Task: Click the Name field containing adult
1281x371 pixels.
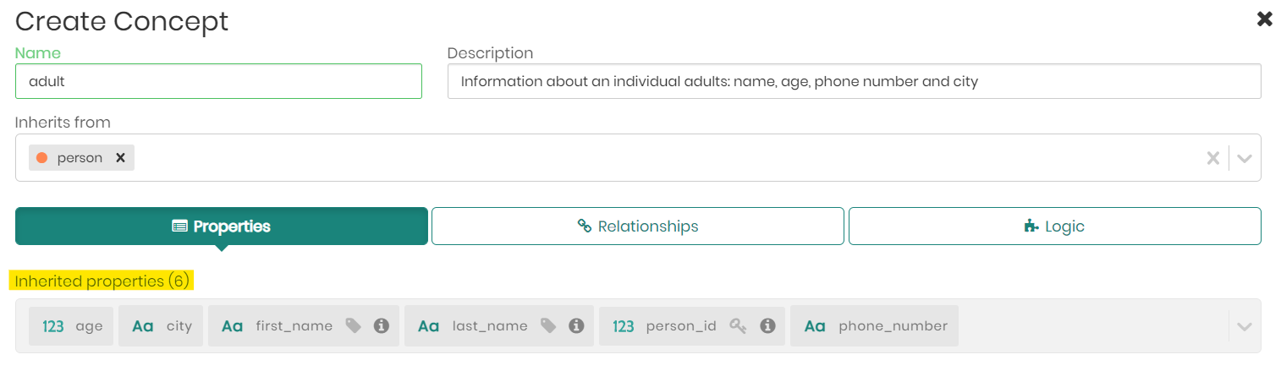Action: pos(218,82)
